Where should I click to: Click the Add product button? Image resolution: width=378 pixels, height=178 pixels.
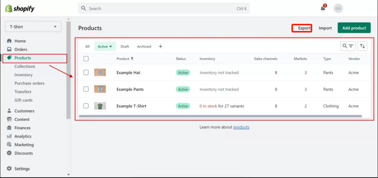coord(354,28)
